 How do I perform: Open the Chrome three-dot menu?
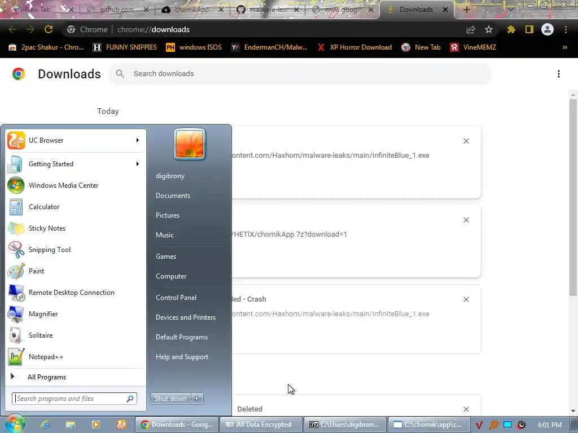pos(566,29)
